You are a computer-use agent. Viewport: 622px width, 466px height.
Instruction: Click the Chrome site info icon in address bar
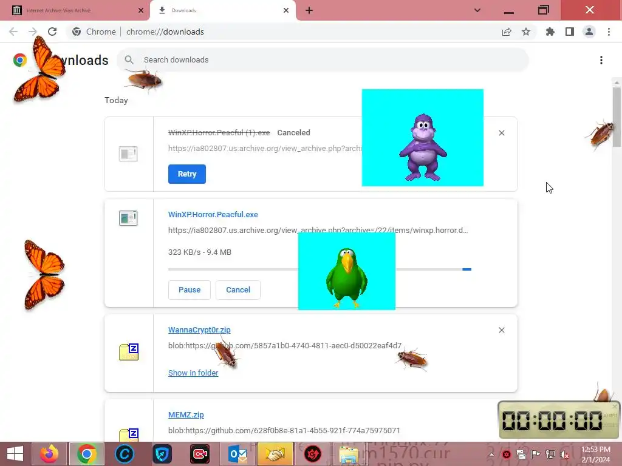click(x=77, y=32)
